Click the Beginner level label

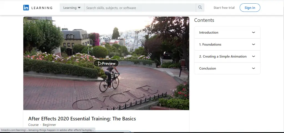(49, 125)
